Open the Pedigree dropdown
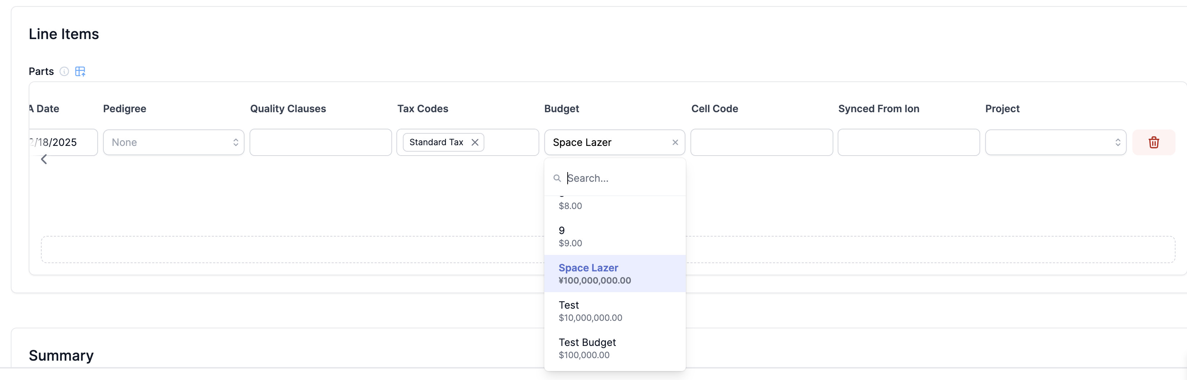 pos(174,143)
